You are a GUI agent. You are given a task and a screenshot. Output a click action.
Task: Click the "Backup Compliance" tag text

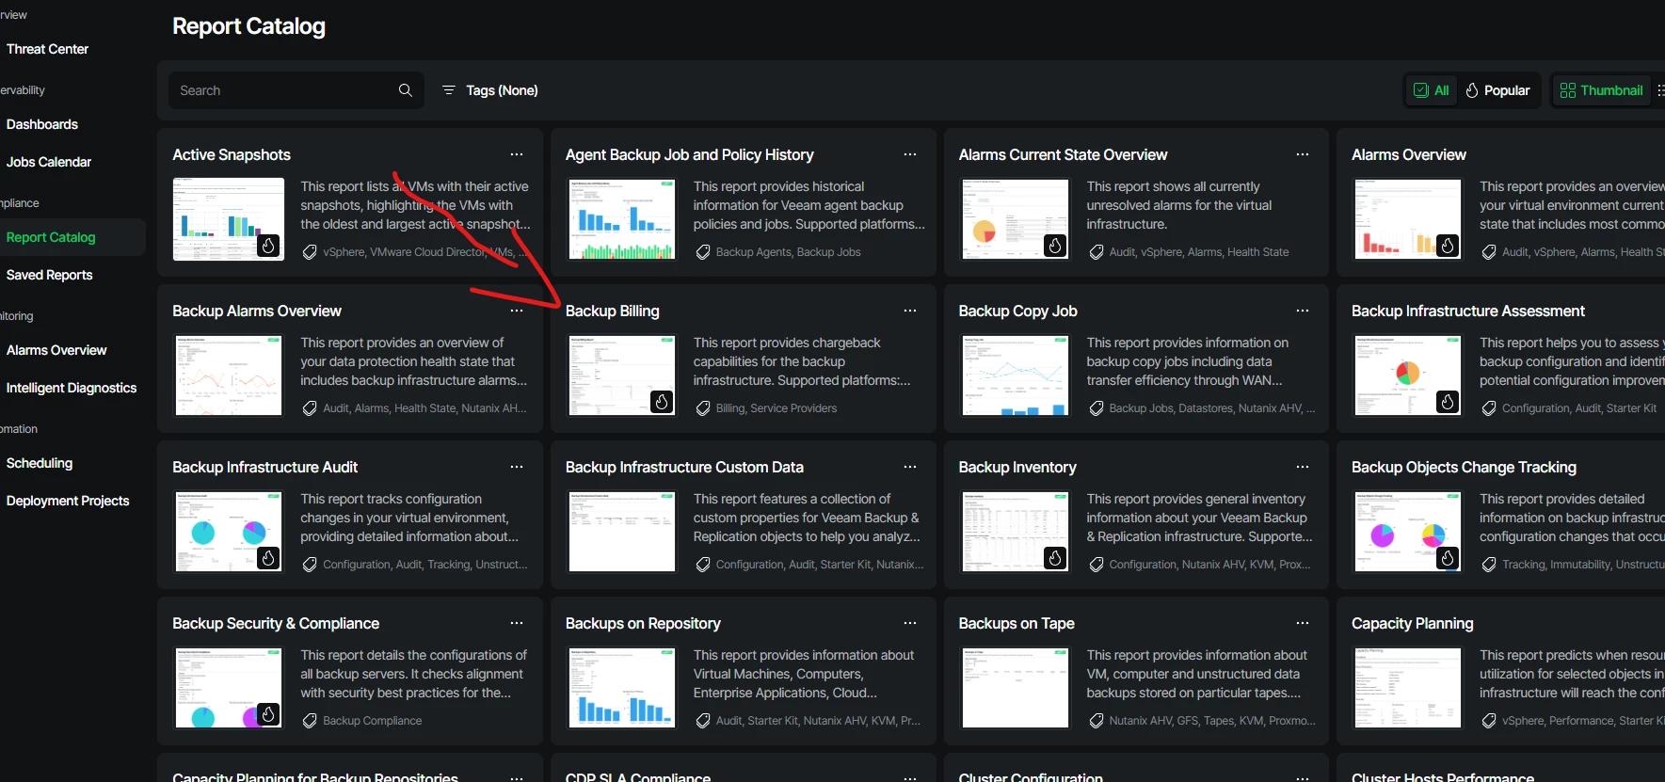[372, 721]
